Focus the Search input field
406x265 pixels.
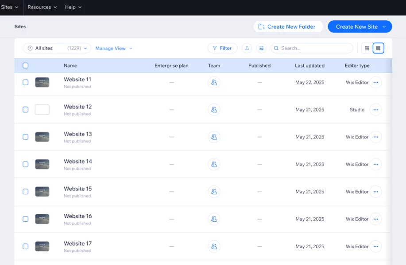click(315, 48)
